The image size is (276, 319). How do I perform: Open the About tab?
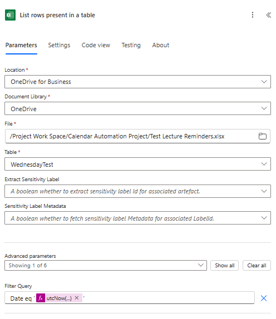160,45
